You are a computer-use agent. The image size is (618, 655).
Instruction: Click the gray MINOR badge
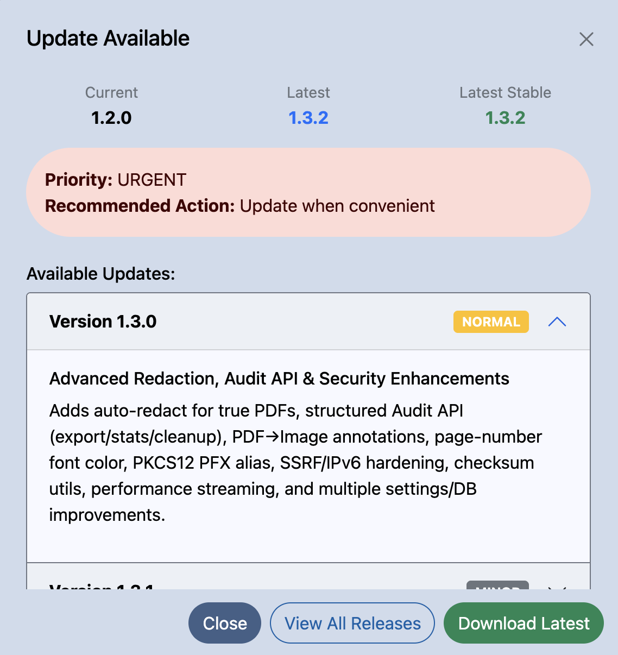click(497, 585)
